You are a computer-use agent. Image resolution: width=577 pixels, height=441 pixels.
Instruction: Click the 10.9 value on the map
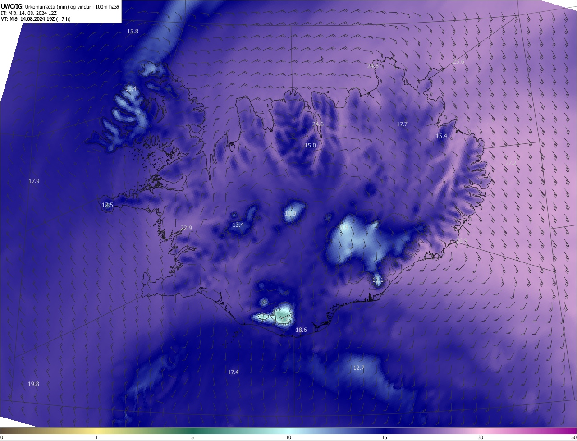pyautogui.click(x=290, y=213)
